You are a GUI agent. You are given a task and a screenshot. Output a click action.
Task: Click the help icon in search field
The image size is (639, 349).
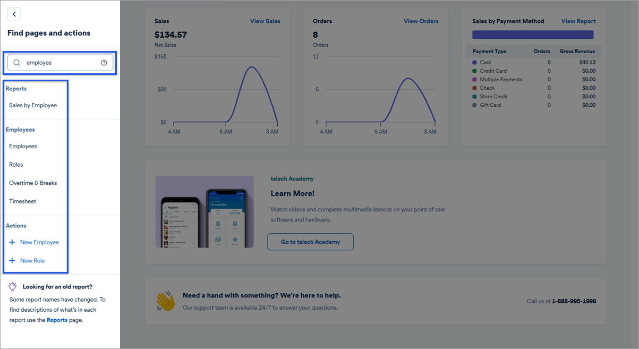click(104, 63)
